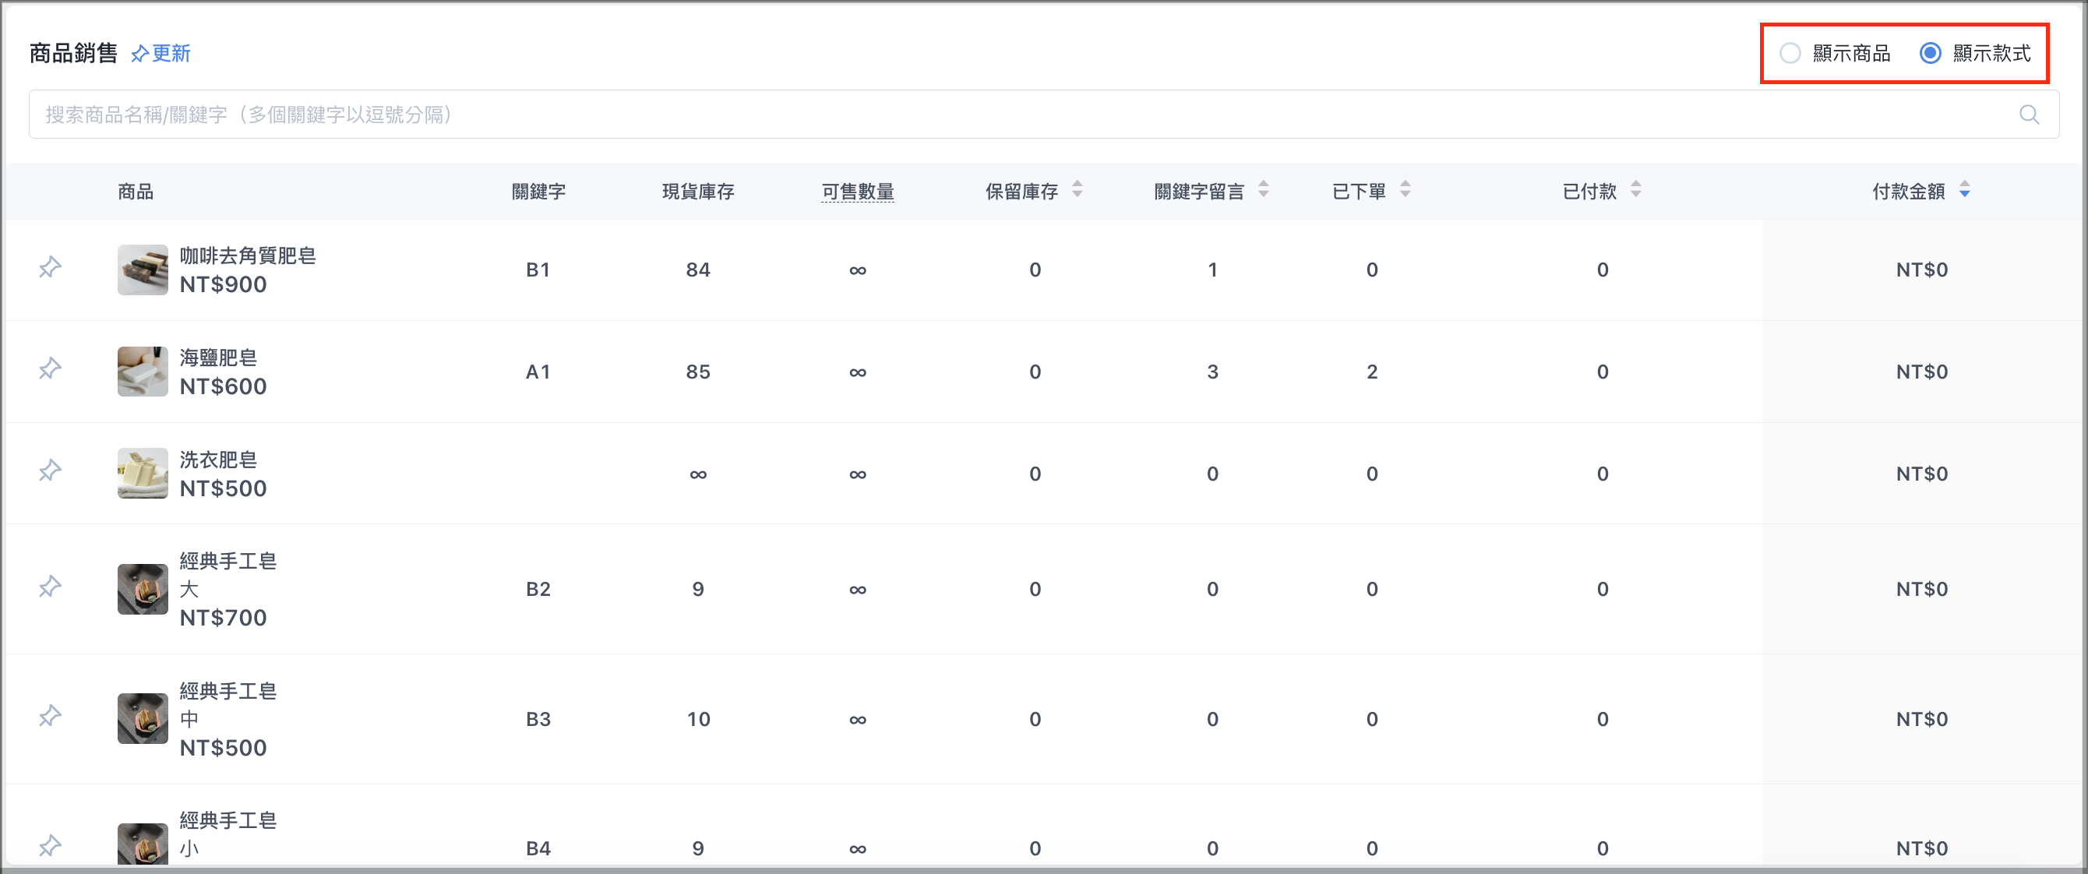Sort by 保留庫存 column arrows
The width and height of the screenshot is (2088, 874).
coord(1077,190)
